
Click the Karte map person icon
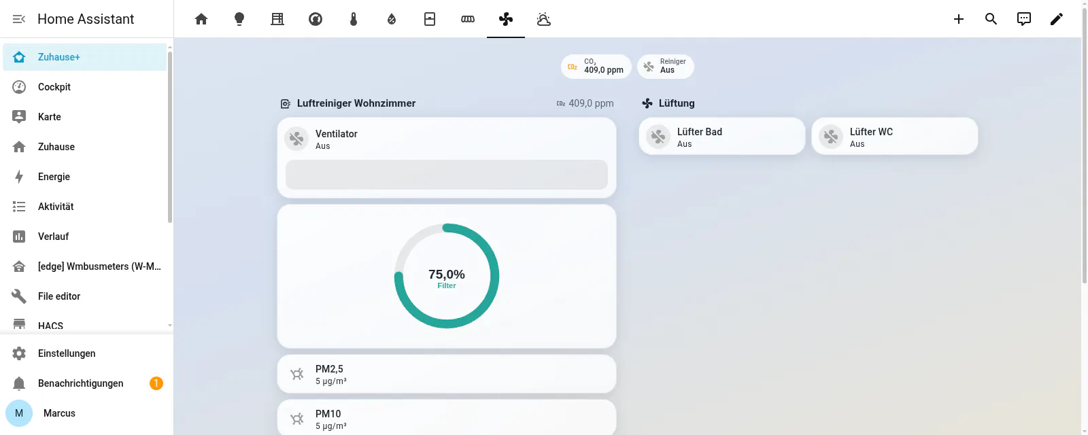[x=19, y=117]
